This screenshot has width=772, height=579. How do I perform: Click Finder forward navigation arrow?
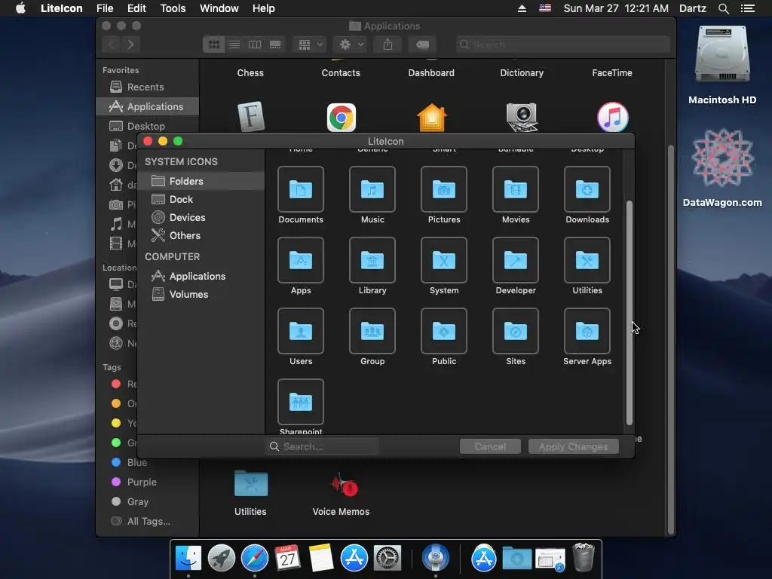pos(130,44)
